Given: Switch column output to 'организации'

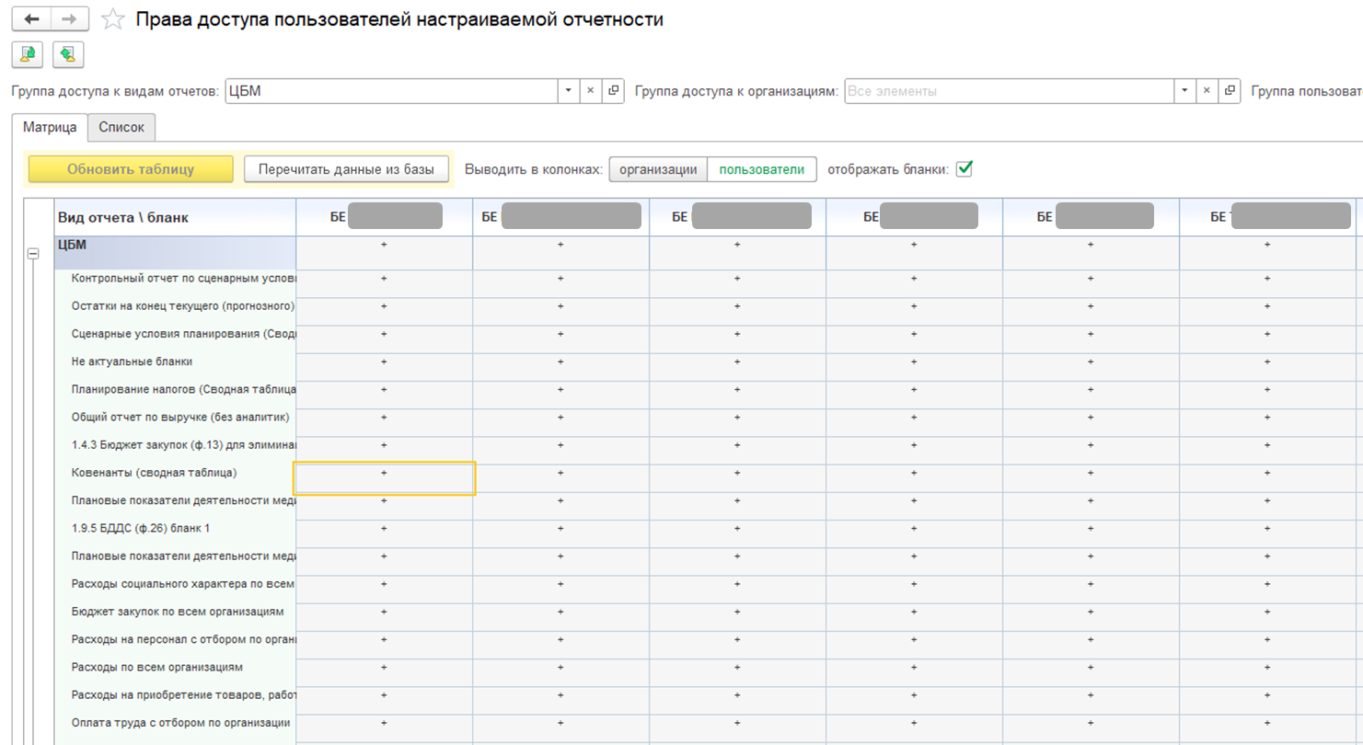Looking at the screenshot, I should [658, 169].
